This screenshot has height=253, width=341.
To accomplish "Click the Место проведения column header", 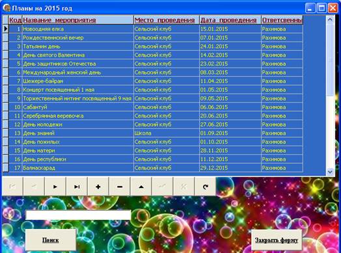I will (x=167, y=20).
